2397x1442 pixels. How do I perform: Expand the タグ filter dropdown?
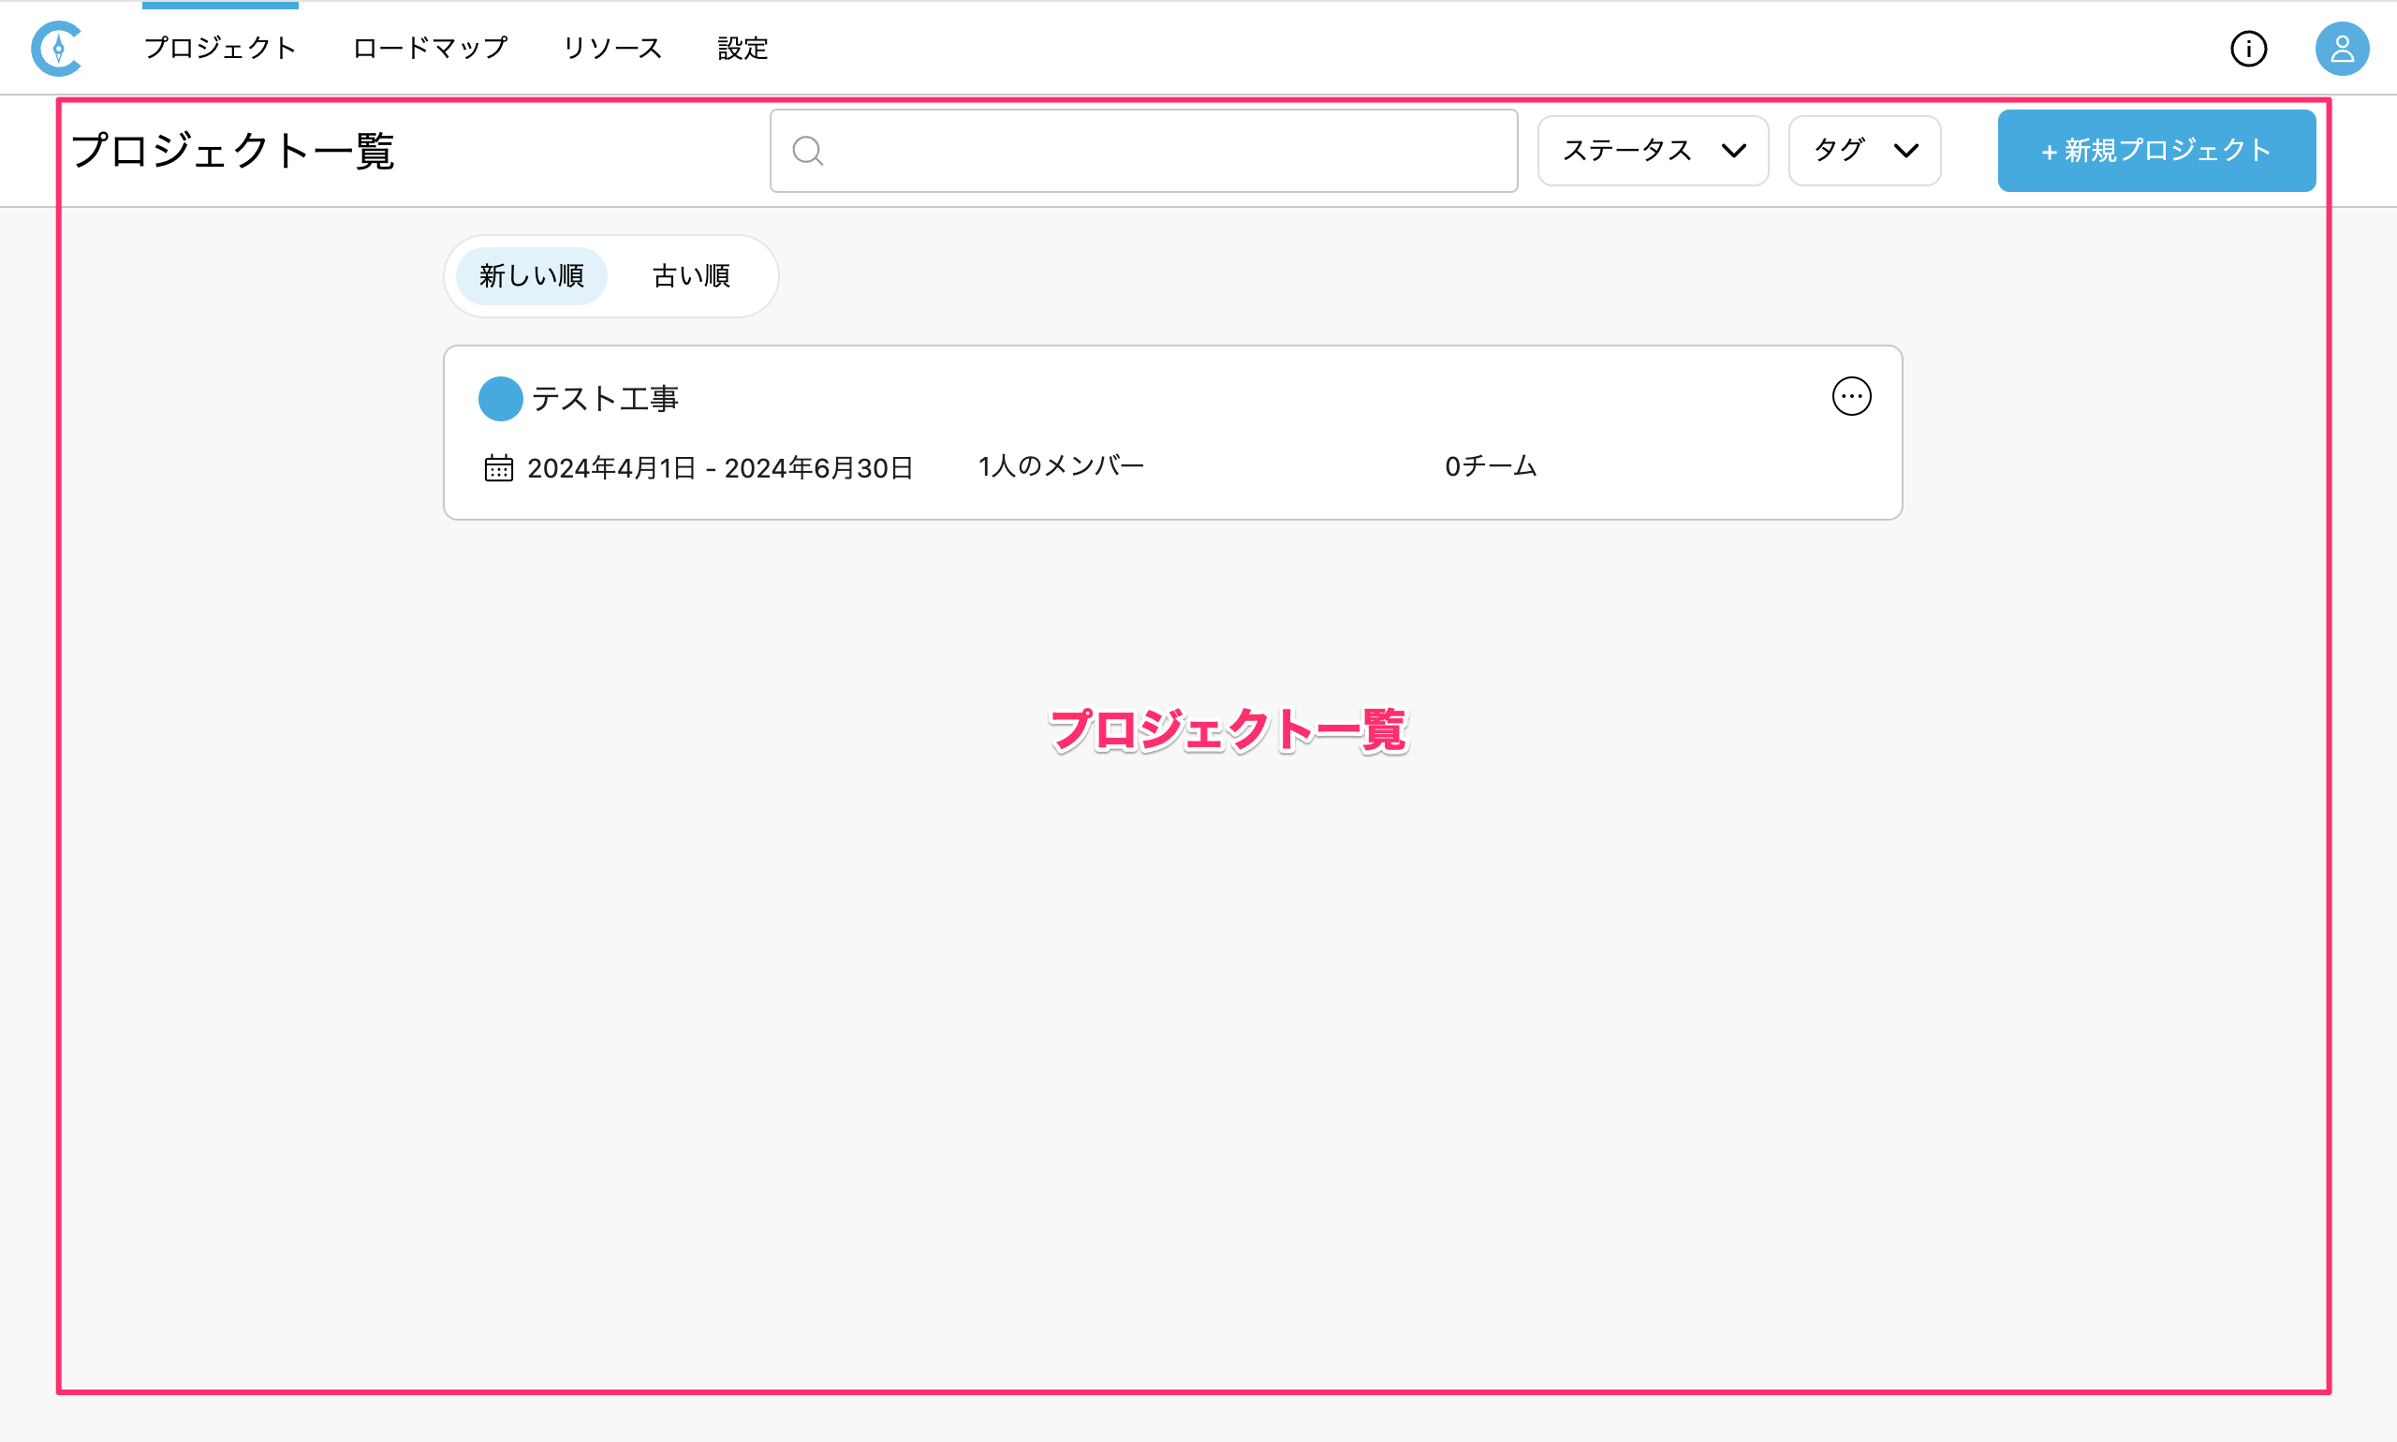[x=1863, y=151]
